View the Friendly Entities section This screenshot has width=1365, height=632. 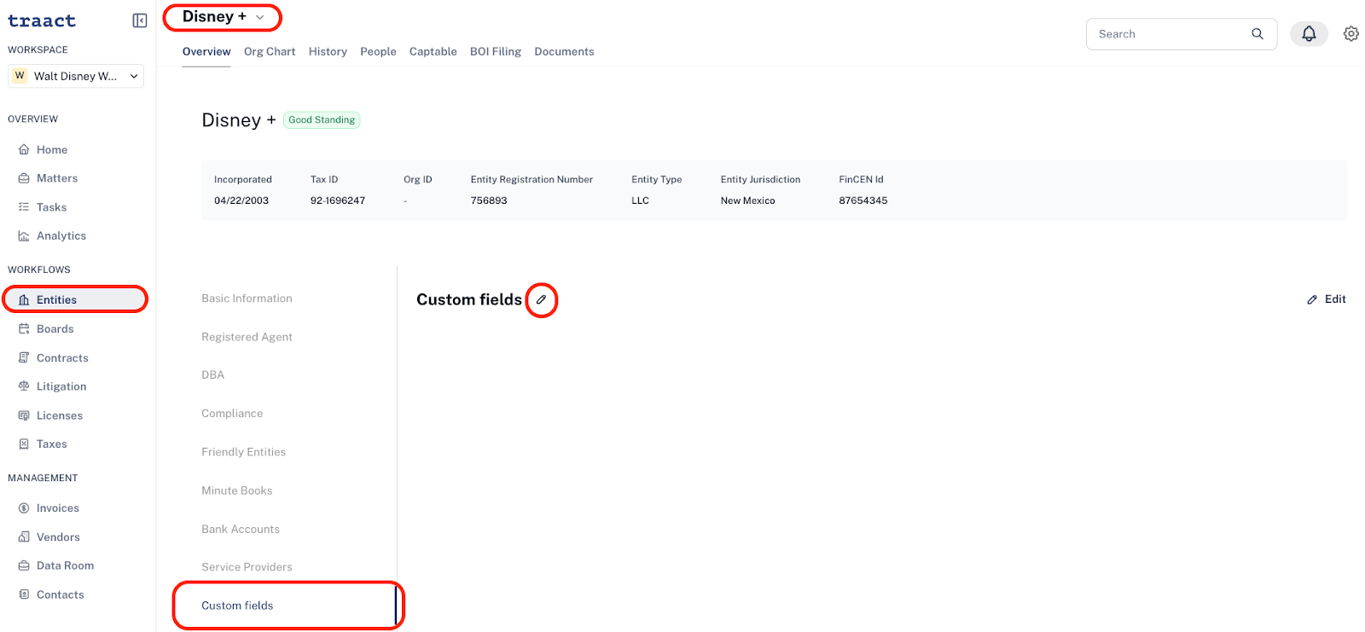click(244, 452)
